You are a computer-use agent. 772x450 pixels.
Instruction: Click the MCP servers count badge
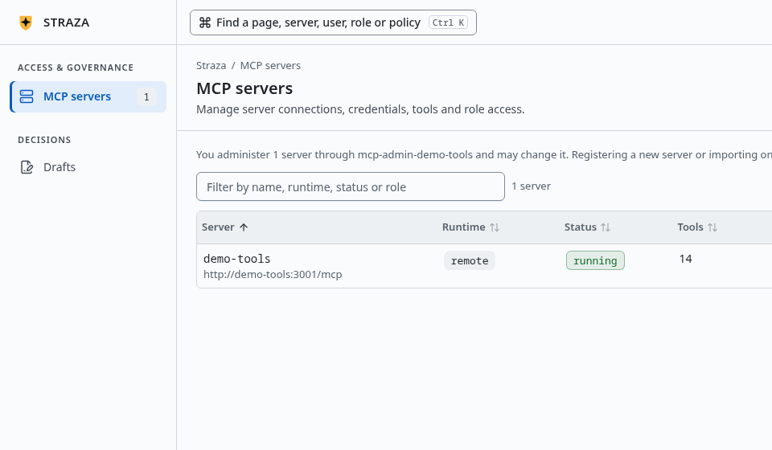click(x=146, y=97)
